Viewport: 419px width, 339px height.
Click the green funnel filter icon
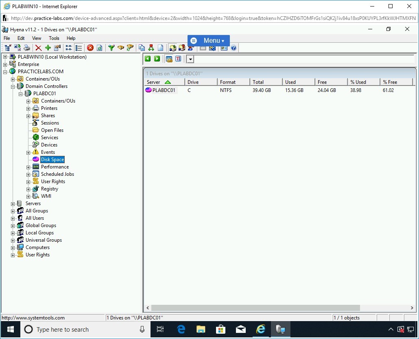point(111,48)
